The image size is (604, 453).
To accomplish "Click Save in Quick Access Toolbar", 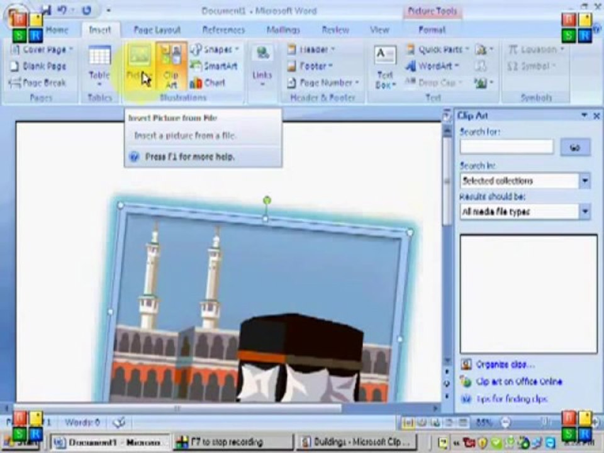I will (x=46, y=11).
